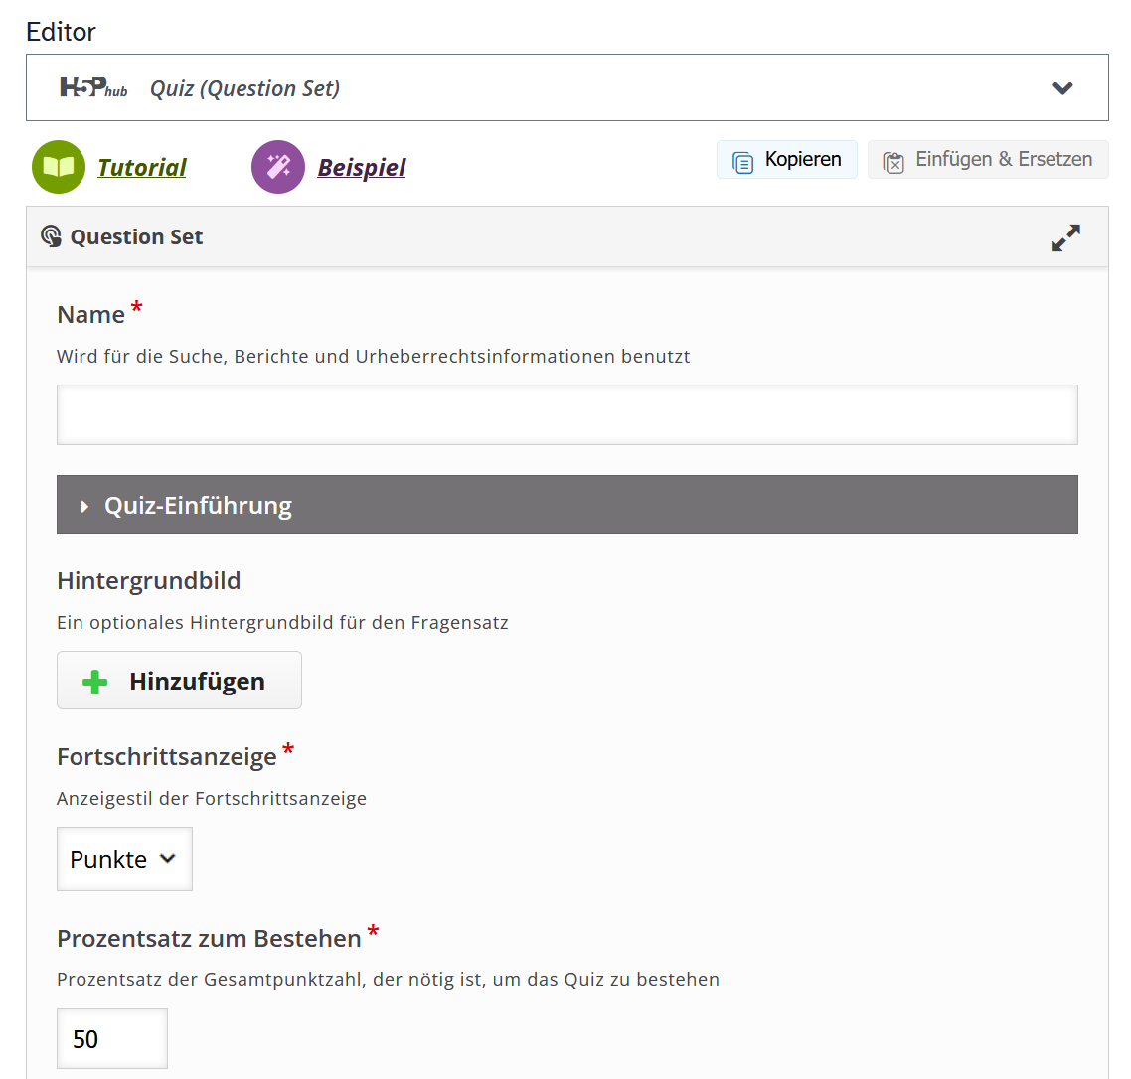This screenshot has height=1079, width=1131.
Task: Click the green plus icon for Hintergrundbild
Action: [x=95, y=682]
